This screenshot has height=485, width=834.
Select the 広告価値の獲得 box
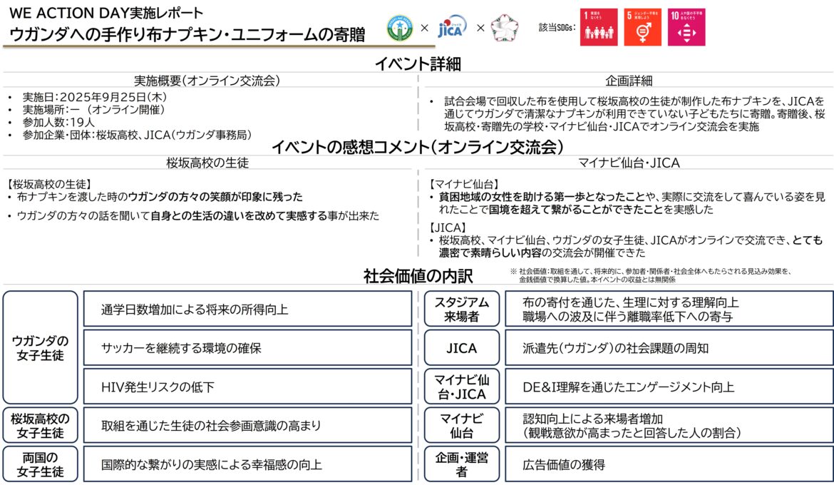tap(670, 464)
